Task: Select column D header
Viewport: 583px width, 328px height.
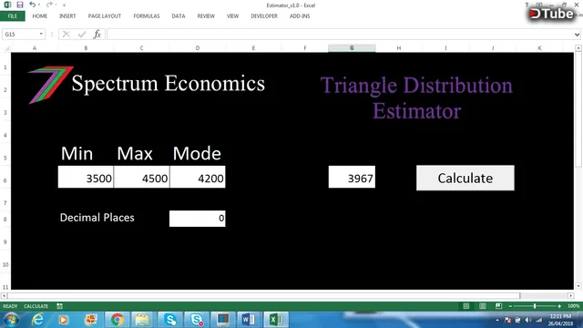Action: coord(198,48)
